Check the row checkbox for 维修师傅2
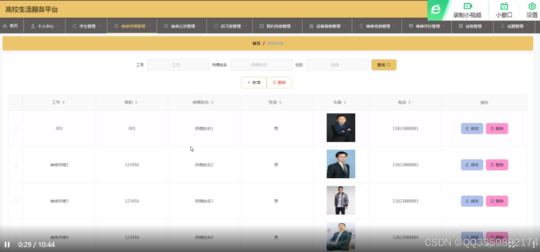The width and height of the screenshot is (540, 252). pyautogui.click(x=15, y=165)
